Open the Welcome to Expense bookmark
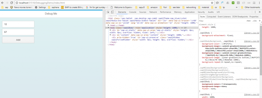 pyautogui.click(x=122, y=7)
